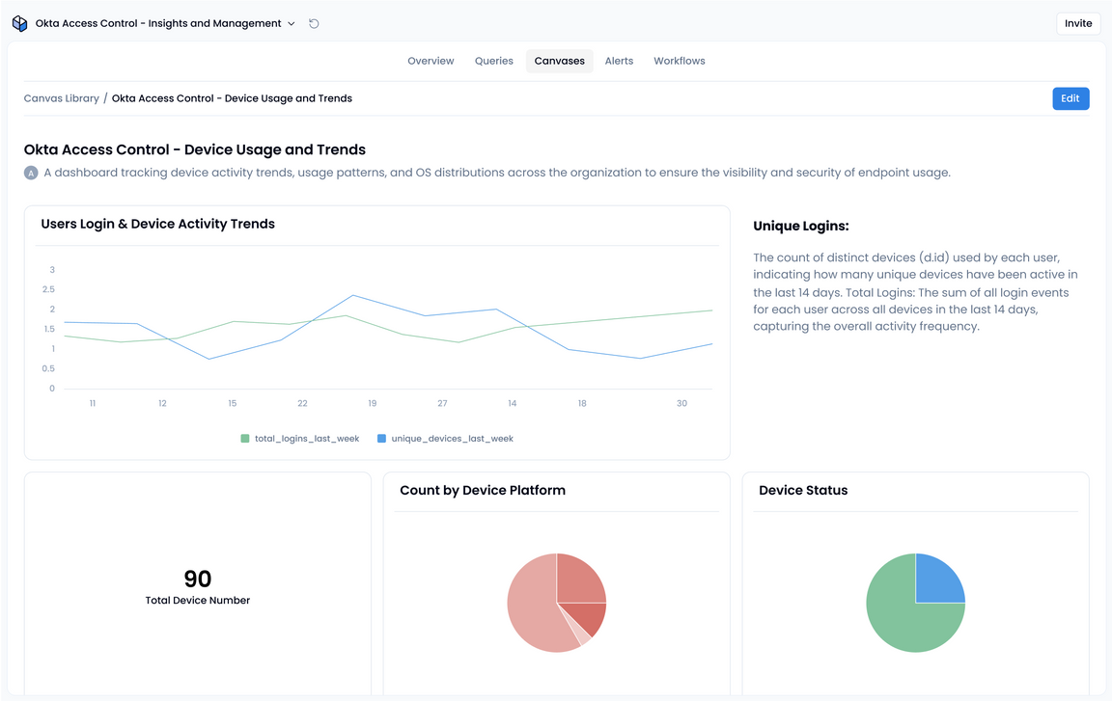This screenshot has width=1112, height=701.
Task: Toggle total_logins_last_week legend green swatch
Action: pos(244,439)
